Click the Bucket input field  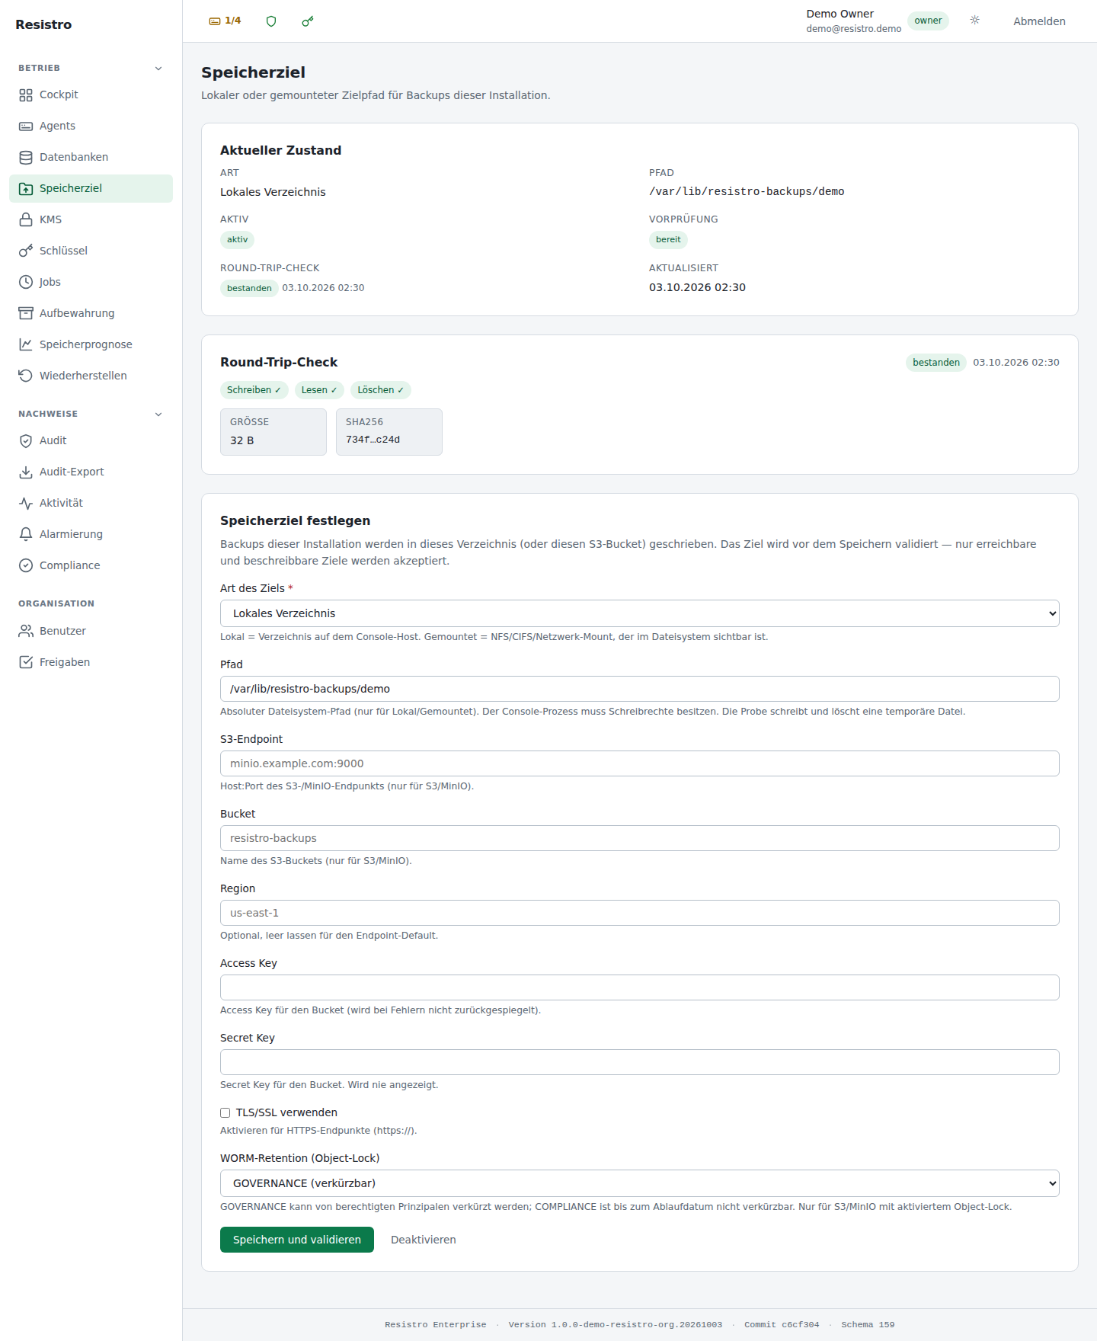click(640, 838)
